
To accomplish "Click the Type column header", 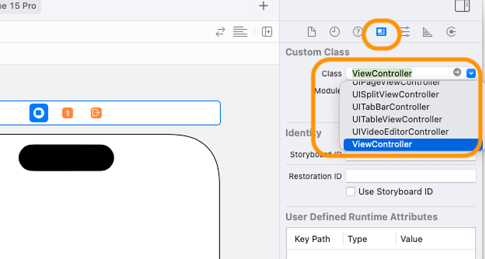I will pyautogui.click(x=357, y=239).
